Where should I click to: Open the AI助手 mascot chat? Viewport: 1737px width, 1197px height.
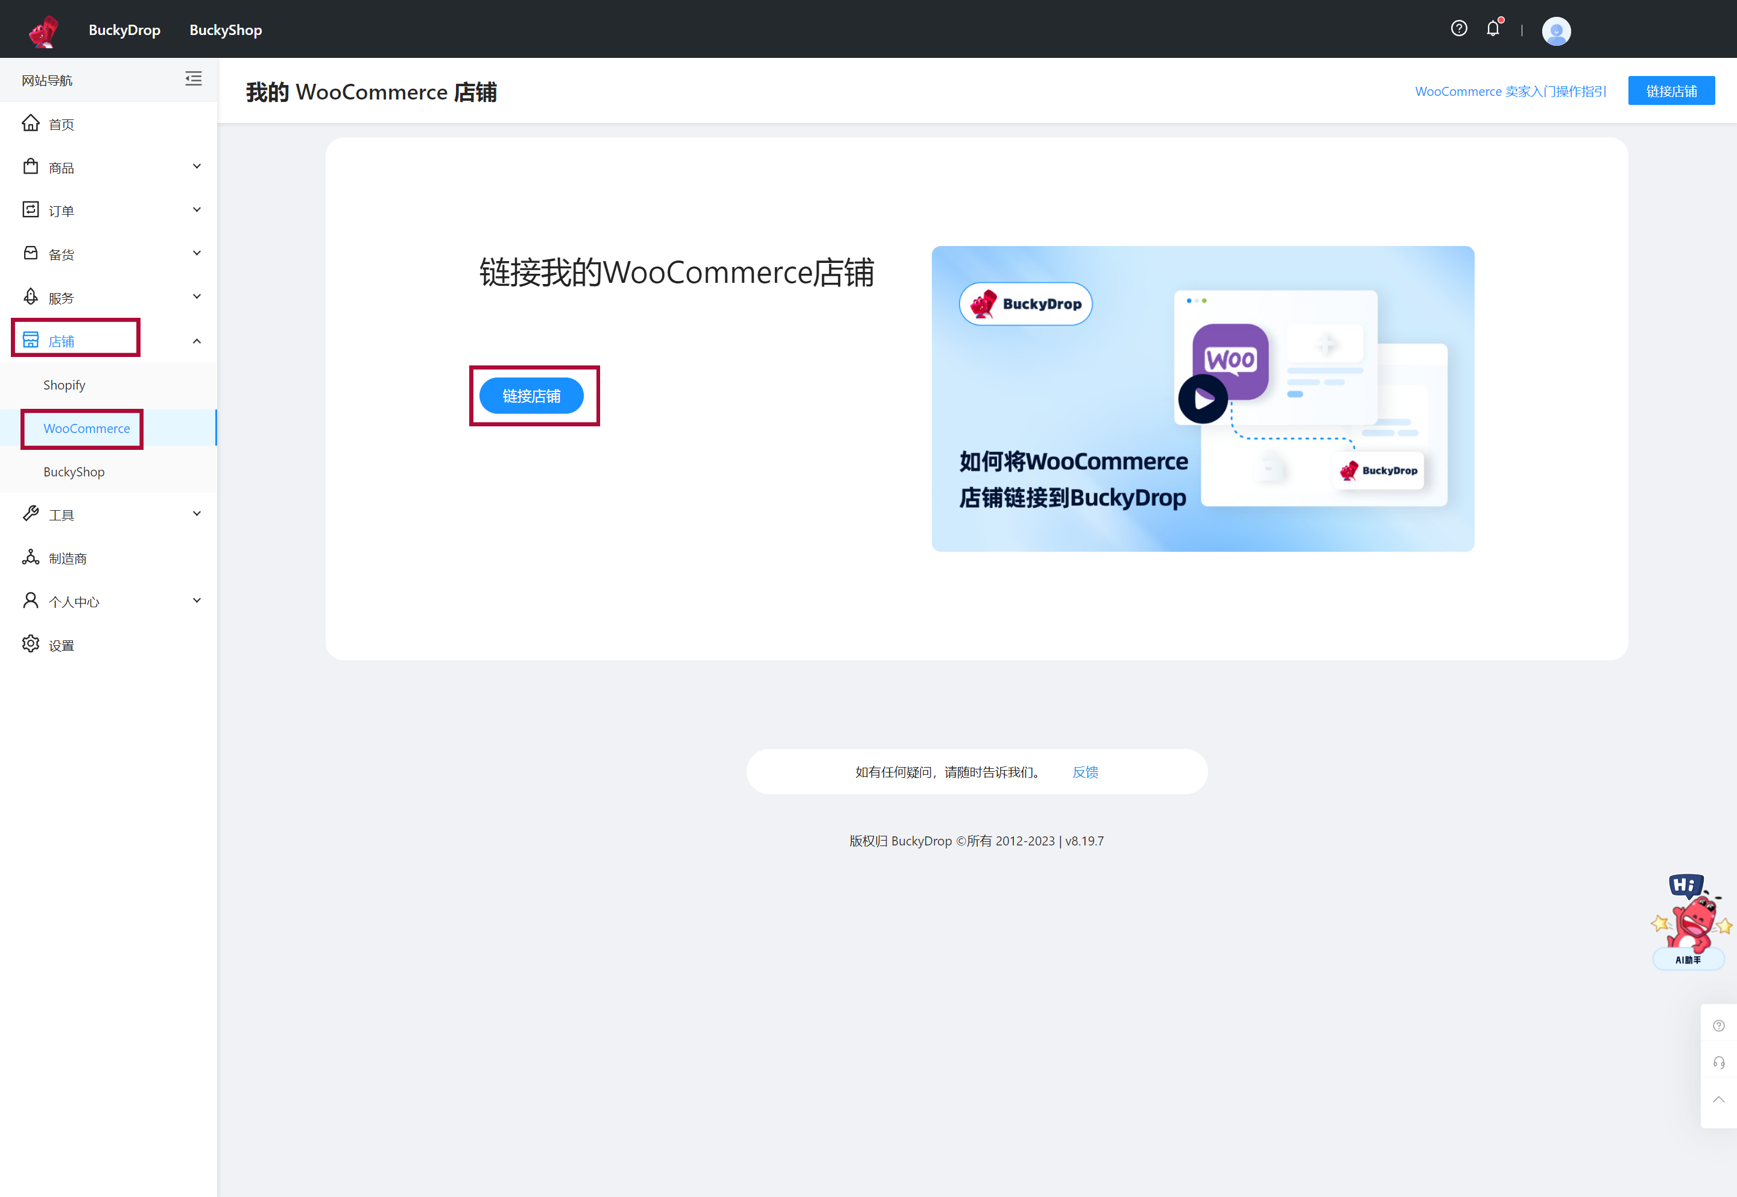1690,922
